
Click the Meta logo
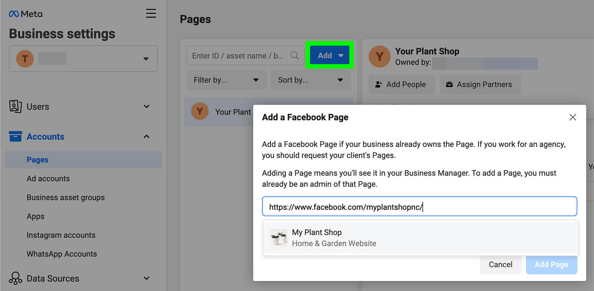click(26, 14)
